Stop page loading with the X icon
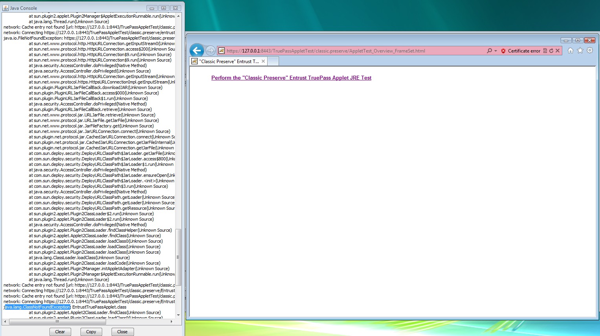The width and height of the screenshot is (600, 336). point(558,51)
